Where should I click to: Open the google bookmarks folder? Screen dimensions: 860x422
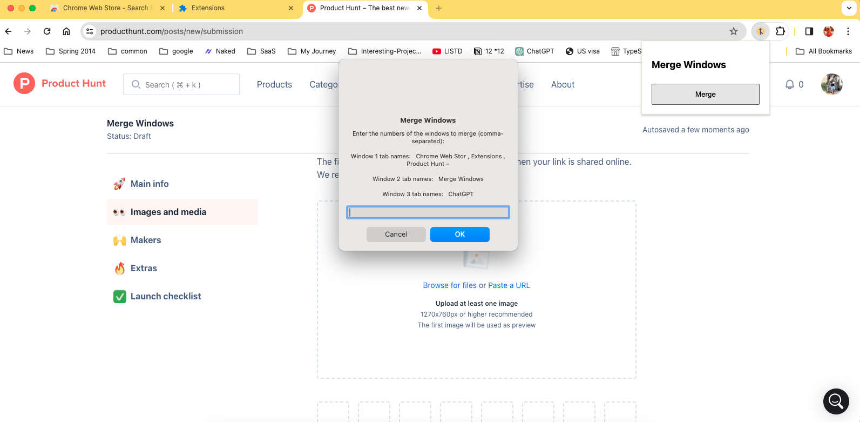pos(176,51)
